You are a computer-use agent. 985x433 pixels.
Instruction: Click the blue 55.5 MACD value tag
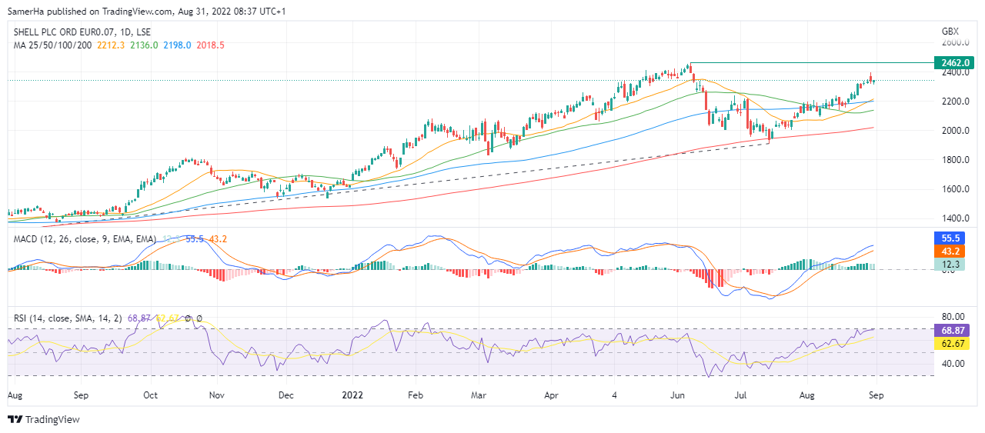coord(953,238)
